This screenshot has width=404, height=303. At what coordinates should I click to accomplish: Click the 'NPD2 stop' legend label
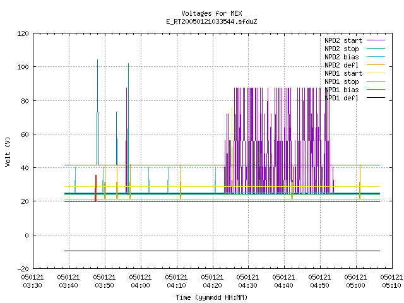[x=342, y=49]
